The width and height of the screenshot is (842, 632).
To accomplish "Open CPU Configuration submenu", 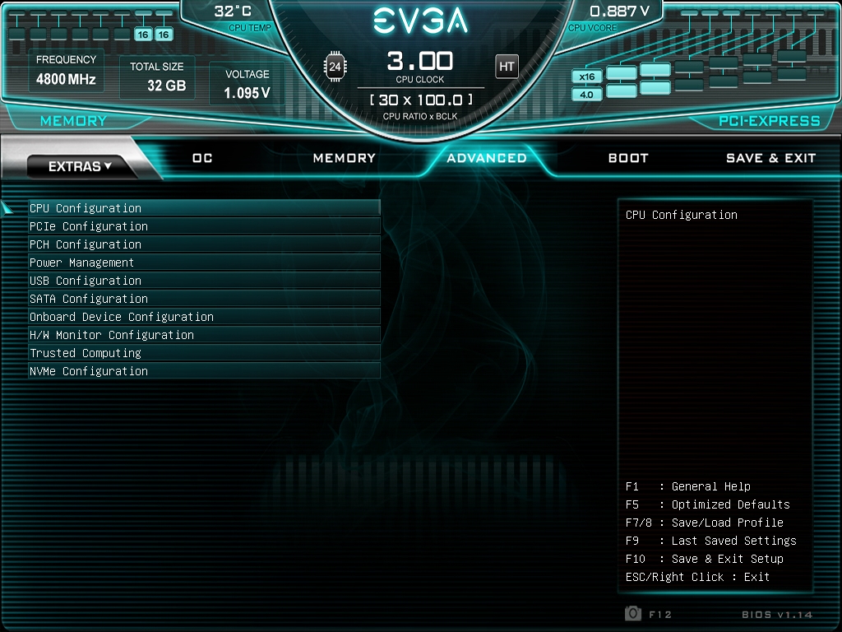I will point(204,208).
